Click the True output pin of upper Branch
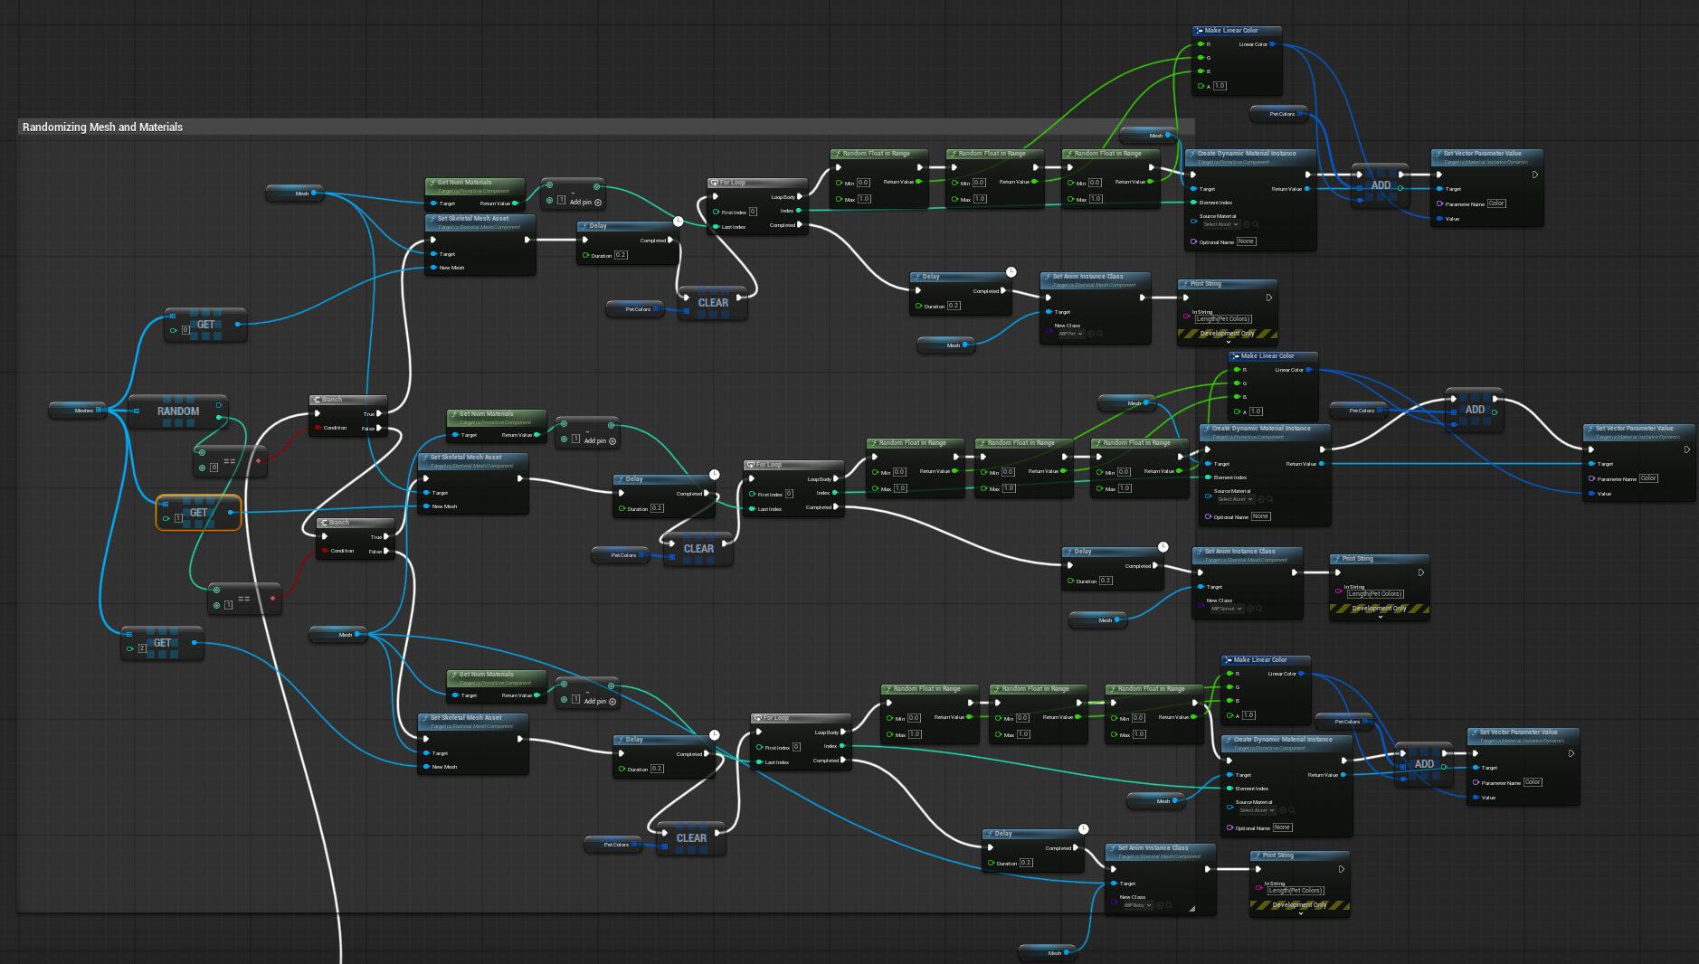 click(x=379, y=413)
